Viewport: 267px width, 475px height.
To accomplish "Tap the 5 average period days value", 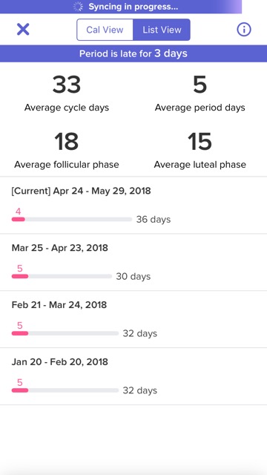I will (200, 85).
